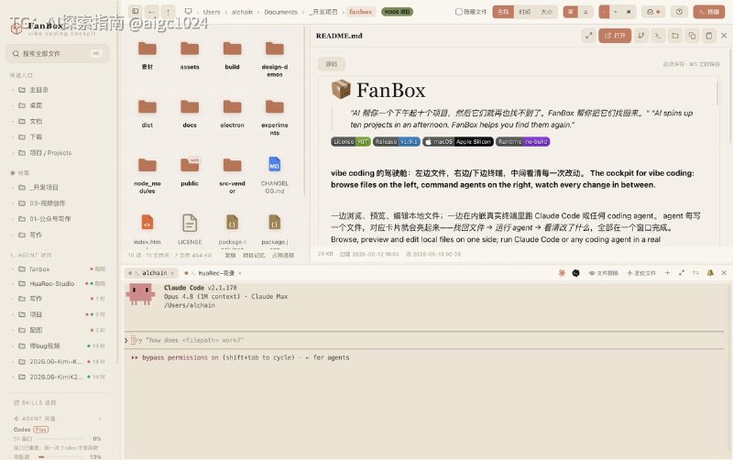Image resolution: width=733 pixels, height=460 pixels.
Task: Open the index.htm file icon
Action: tap(148, 223)
